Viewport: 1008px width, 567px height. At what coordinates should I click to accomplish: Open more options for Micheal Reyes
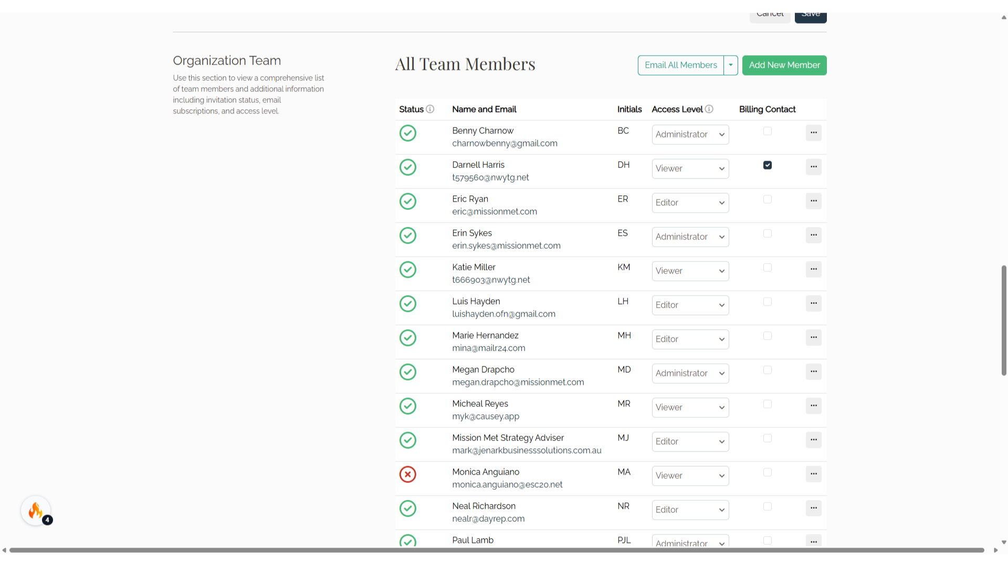(x=813, y=406)
